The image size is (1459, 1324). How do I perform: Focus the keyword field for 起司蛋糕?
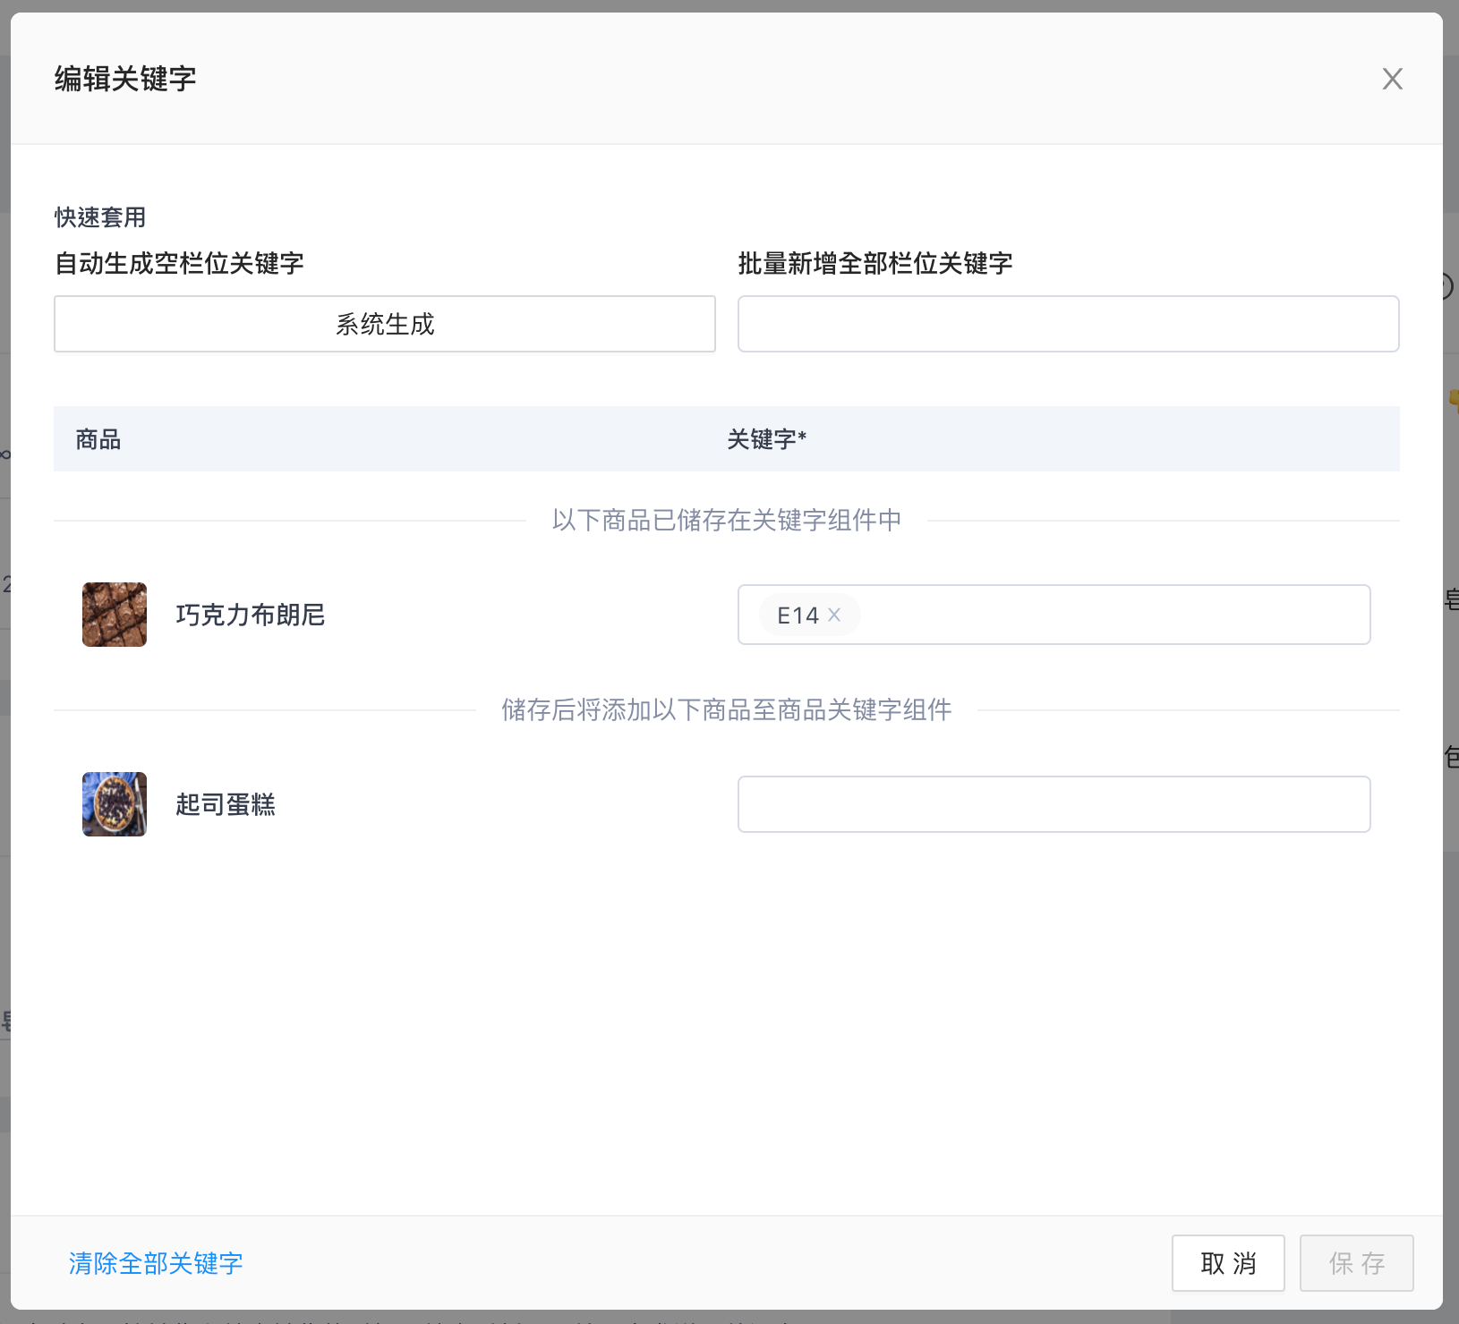1054,804
